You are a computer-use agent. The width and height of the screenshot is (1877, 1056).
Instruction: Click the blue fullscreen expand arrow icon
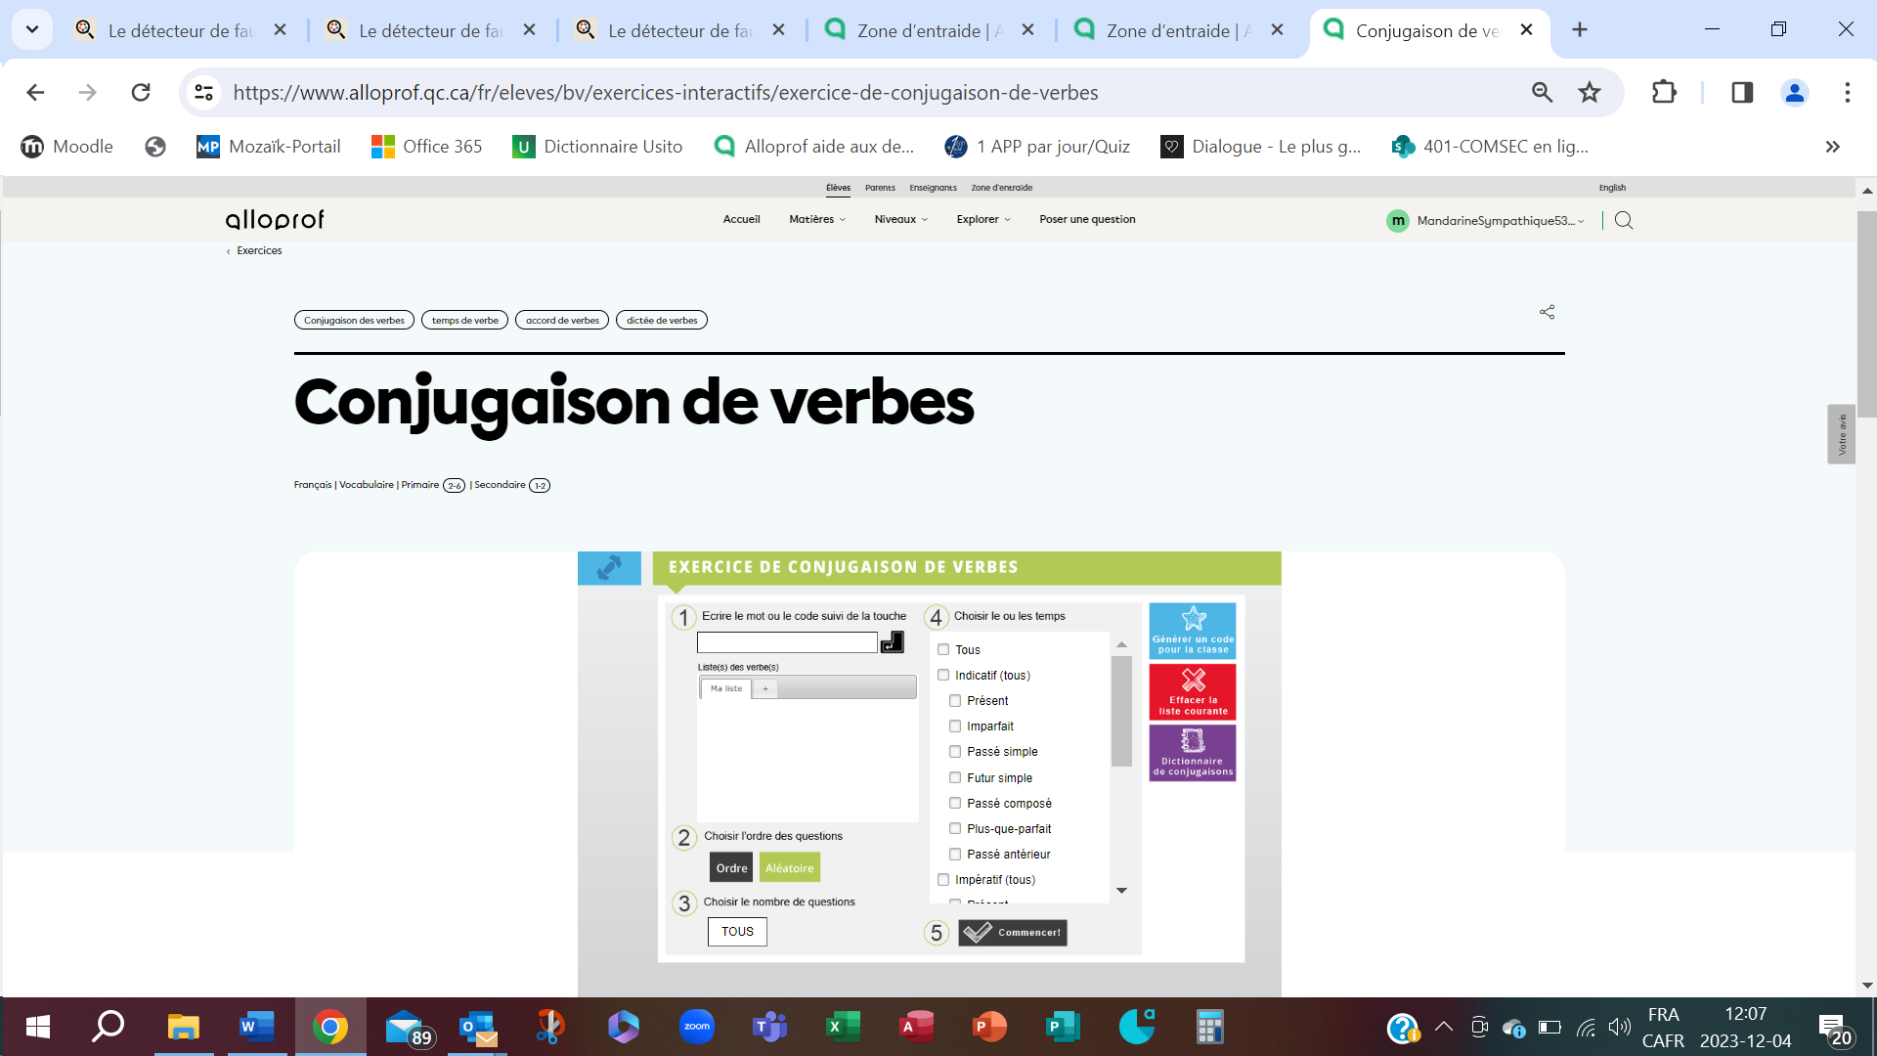pos(609,568)
